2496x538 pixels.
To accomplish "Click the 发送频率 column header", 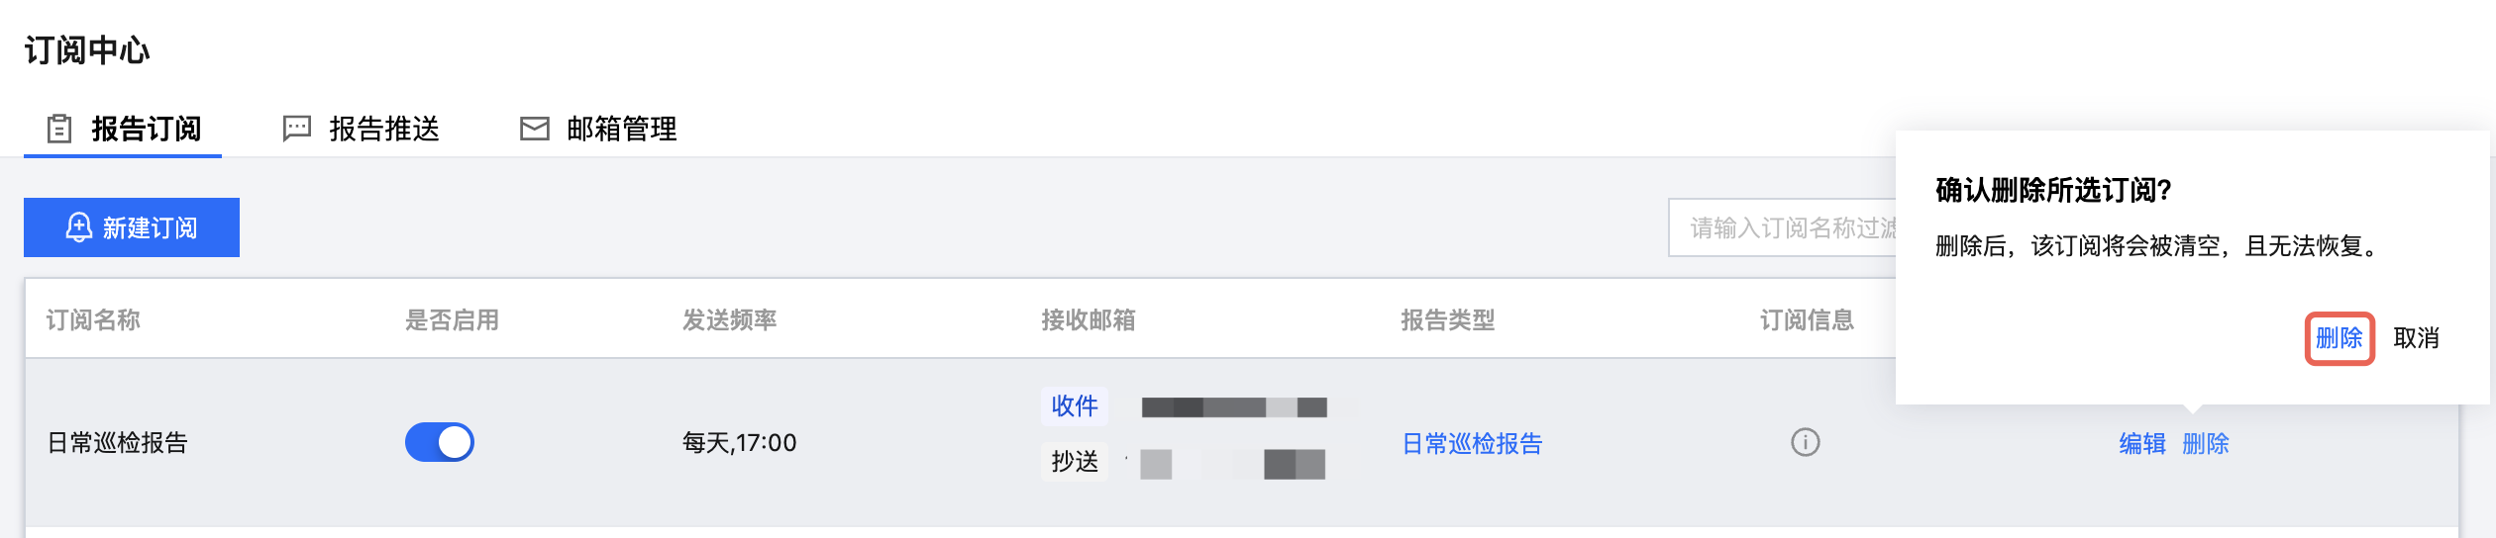I will pyautogui.click(x=729, y=319).
